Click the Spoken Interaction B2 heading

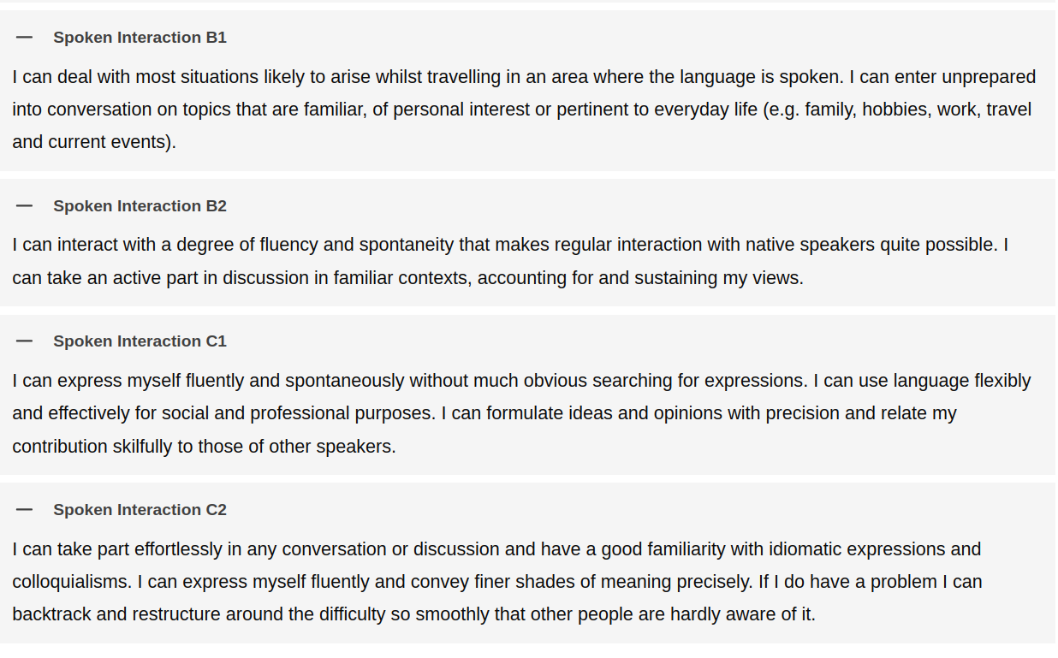point(140,206)
